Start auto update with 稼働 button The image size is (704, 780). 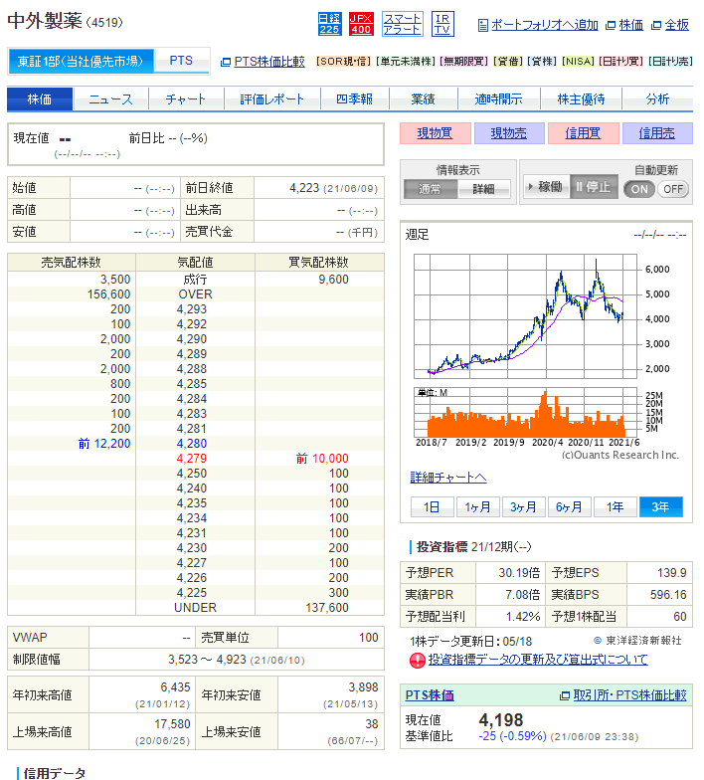click(547, 187)
